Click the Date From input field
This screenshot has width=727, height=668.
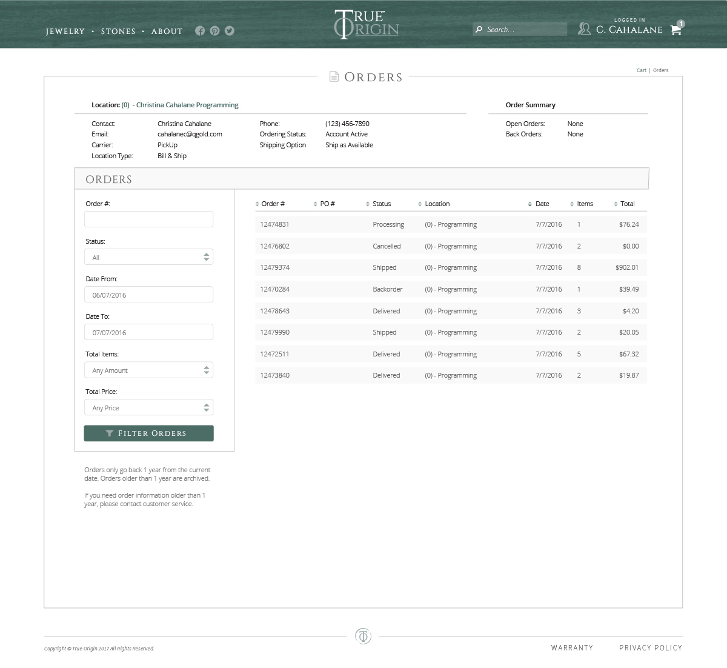click(x=148, y=294)
